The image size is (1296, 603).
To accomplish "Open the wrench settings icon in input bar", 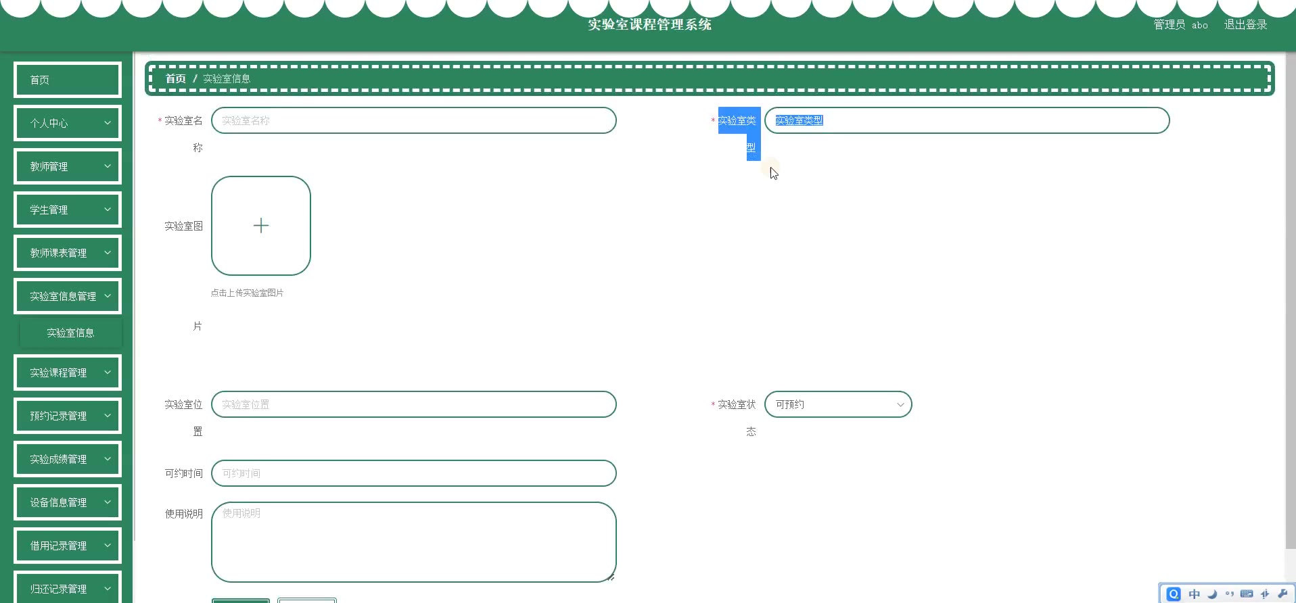I will tap(1282, 594).
